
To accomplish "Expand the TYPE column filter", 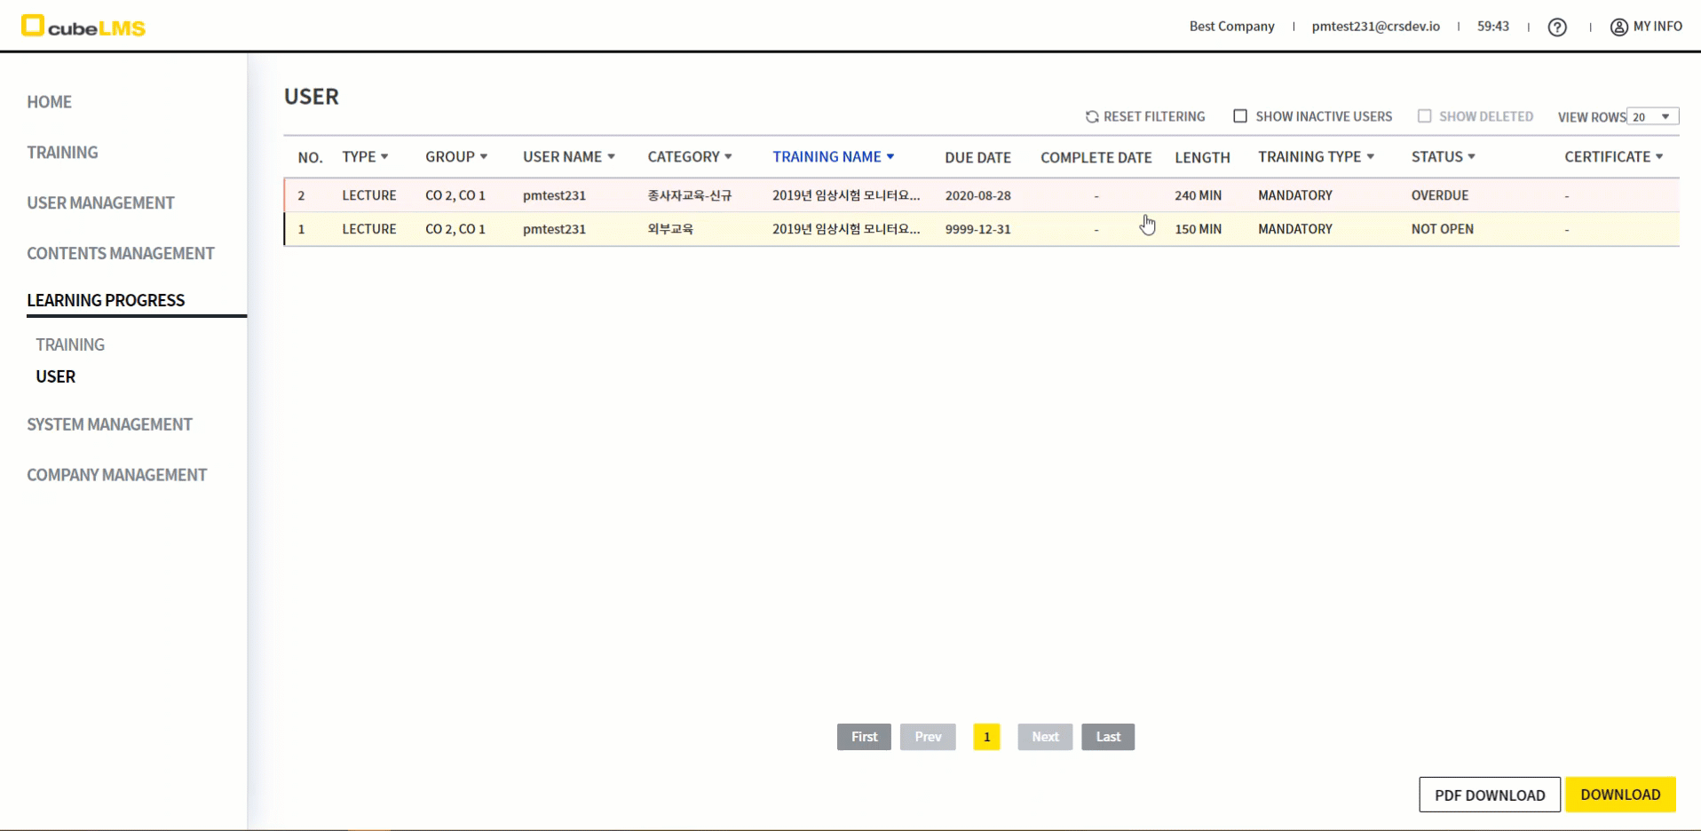I will tap(384, 157).
